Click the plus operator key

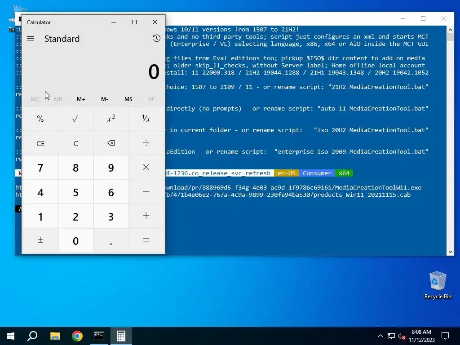click(x=146, y=216)
